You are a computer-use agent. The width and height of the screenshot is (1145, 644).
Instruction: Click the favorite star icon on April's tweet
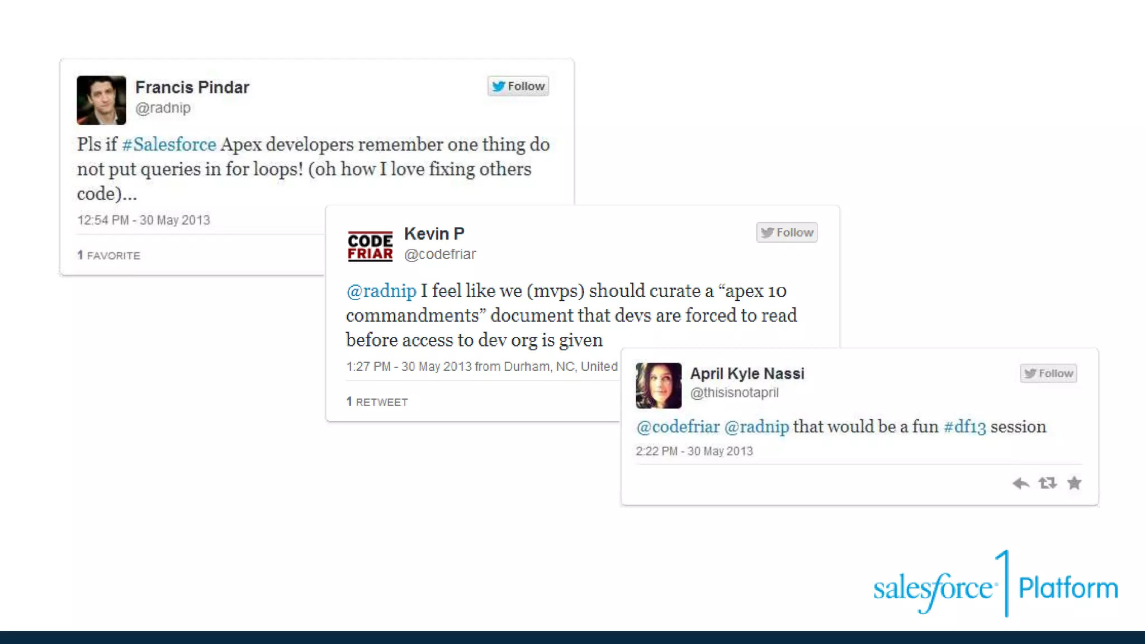(x=1074, y=483)
